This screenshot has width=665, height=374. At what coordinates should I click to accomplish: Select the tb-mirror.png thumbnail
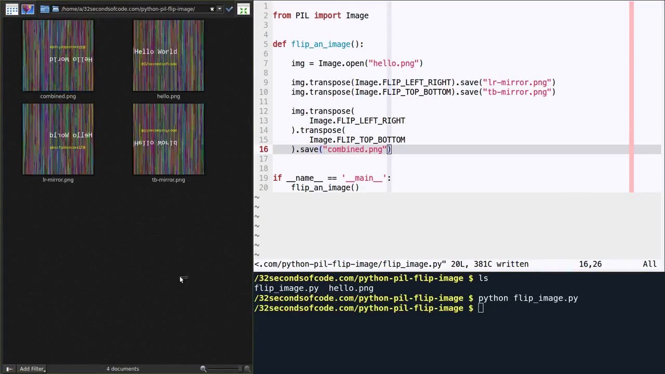point(168,139)
